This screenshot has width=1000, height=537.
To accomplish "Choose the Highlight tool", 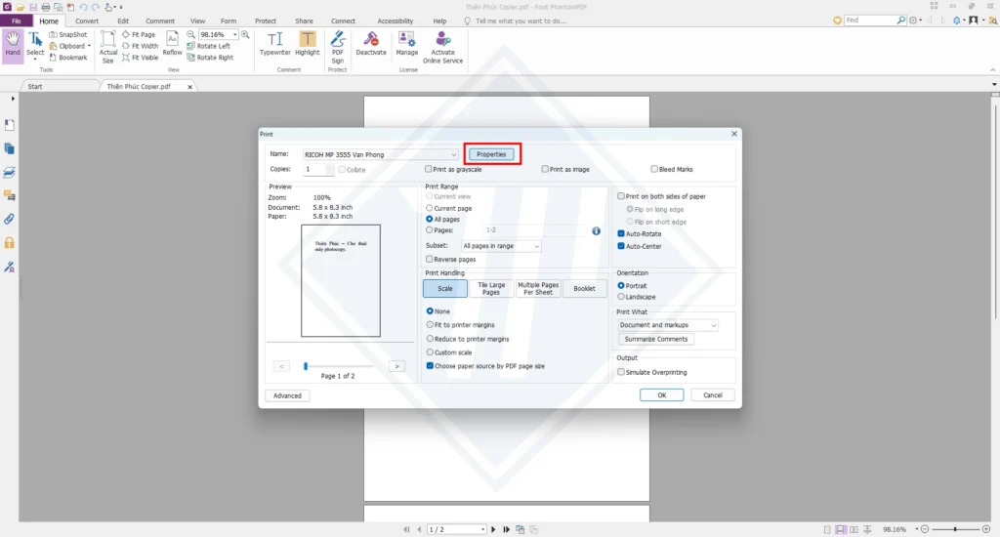I will click(x=307, y=43).
